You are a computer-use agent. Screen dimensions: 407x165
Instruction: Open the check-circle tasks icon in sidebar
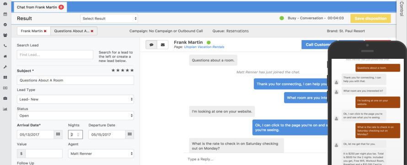pyautogui.click(x=5, y=25)
